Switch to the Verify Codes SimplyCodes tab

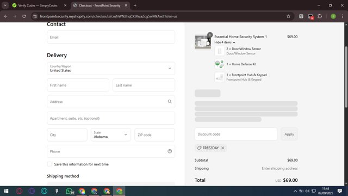[38, 5]
